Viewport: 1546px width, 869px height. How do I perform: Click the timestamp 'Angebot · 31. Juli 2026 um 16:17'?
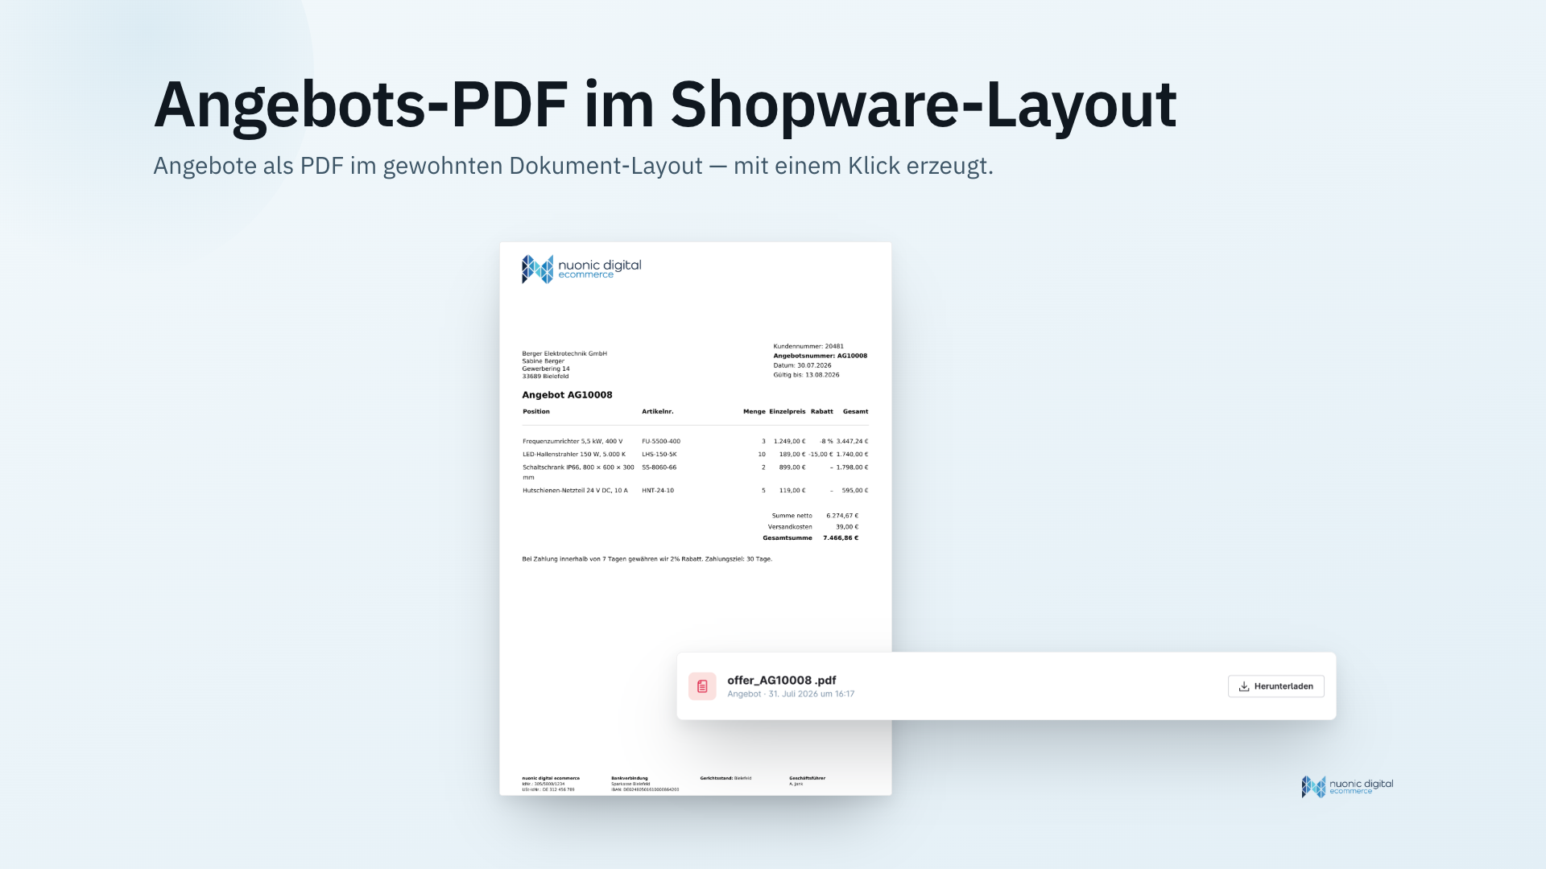coord(791,694)
